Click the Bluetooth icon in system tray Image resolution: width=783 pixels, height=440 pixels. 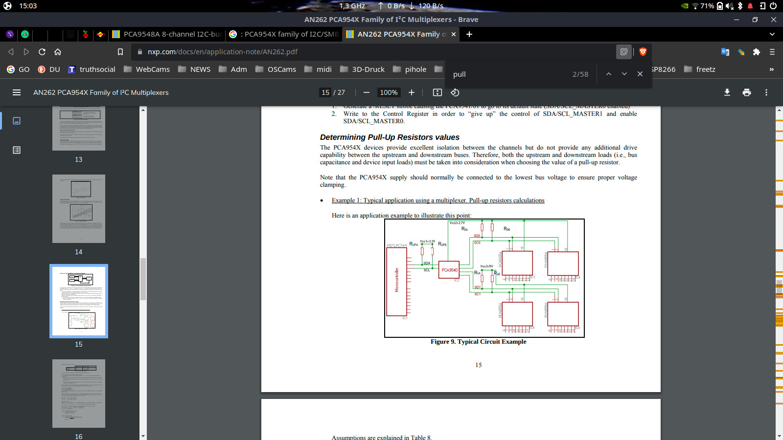[740, 6]
